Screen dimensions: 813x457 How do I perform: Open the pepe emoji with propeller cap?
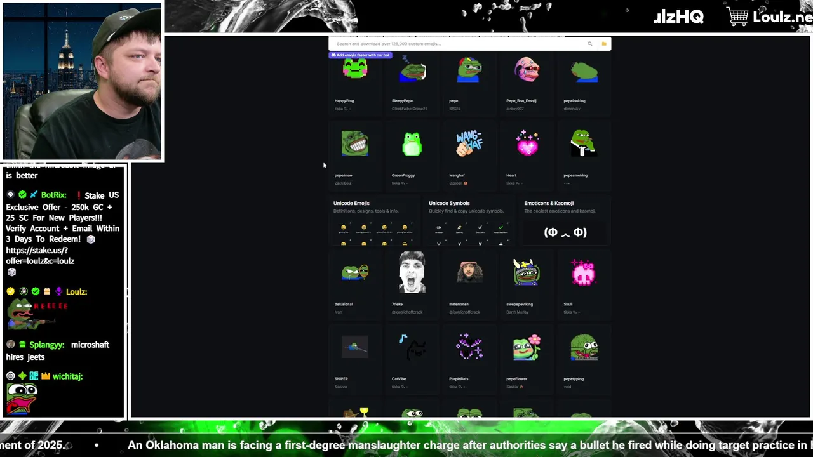[469, 69]
